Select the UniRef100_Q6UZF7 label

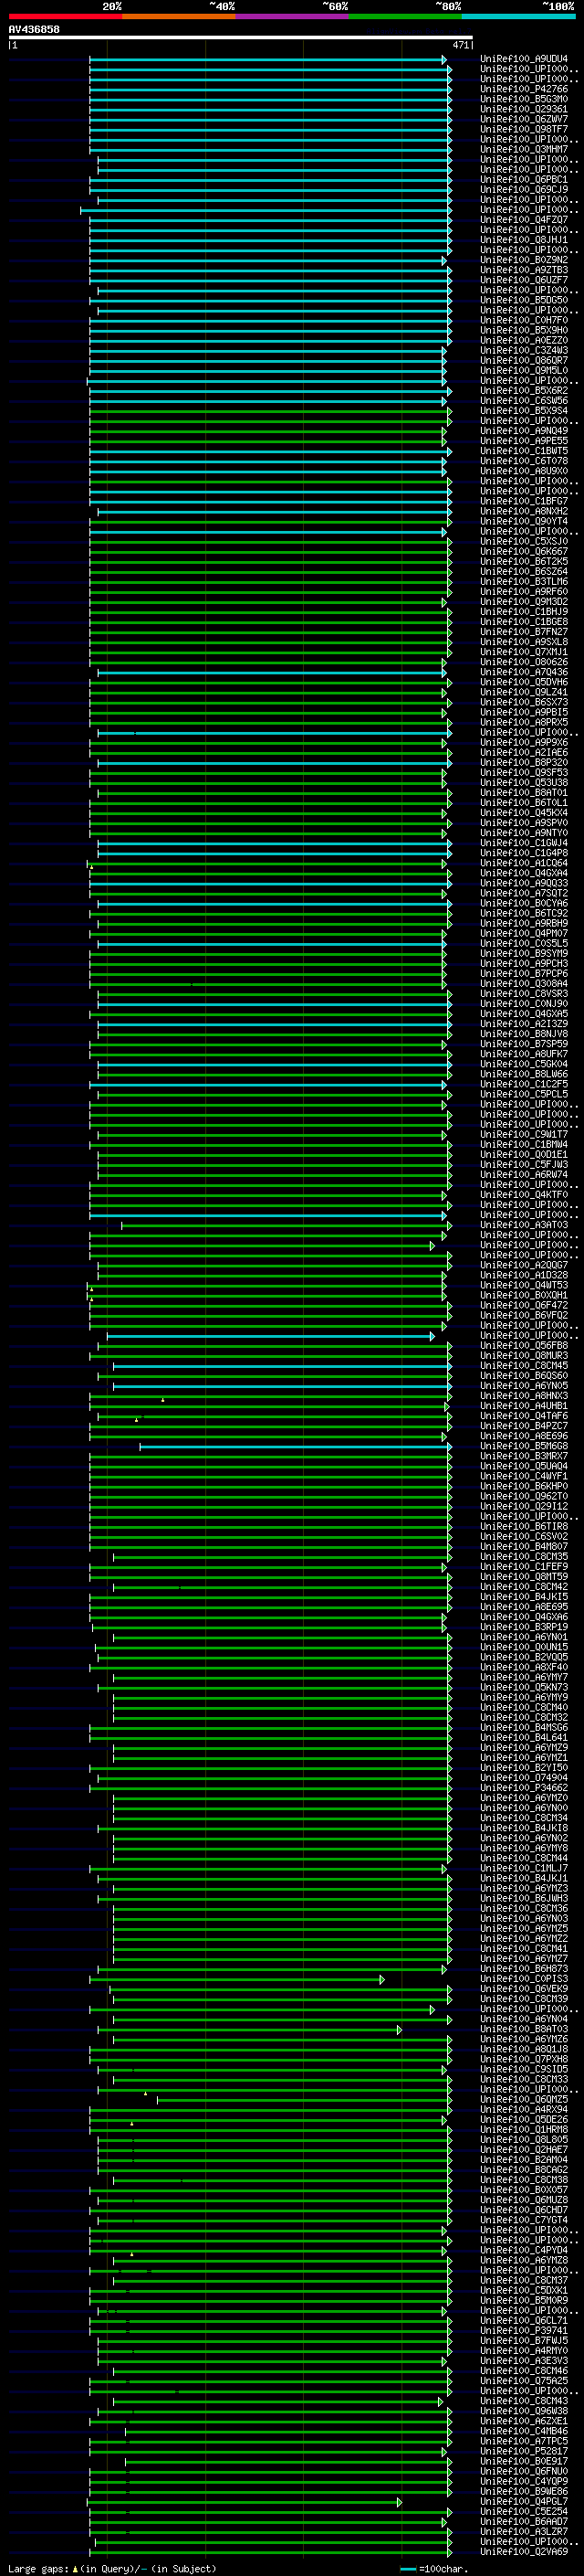(524, 280)
